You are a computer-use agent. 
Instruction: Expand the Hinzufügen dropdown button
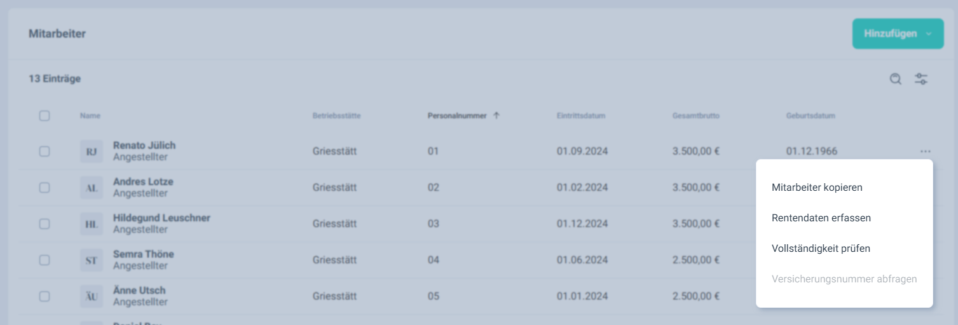pyautogui.click(x=898, y=34)
